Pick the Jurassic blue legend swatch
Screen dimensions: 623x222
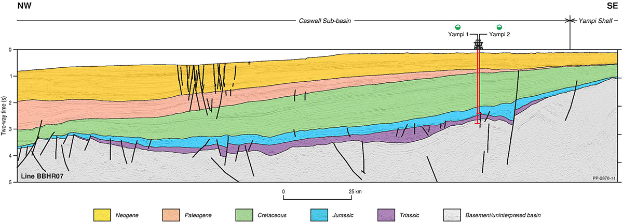click(318, 214)
